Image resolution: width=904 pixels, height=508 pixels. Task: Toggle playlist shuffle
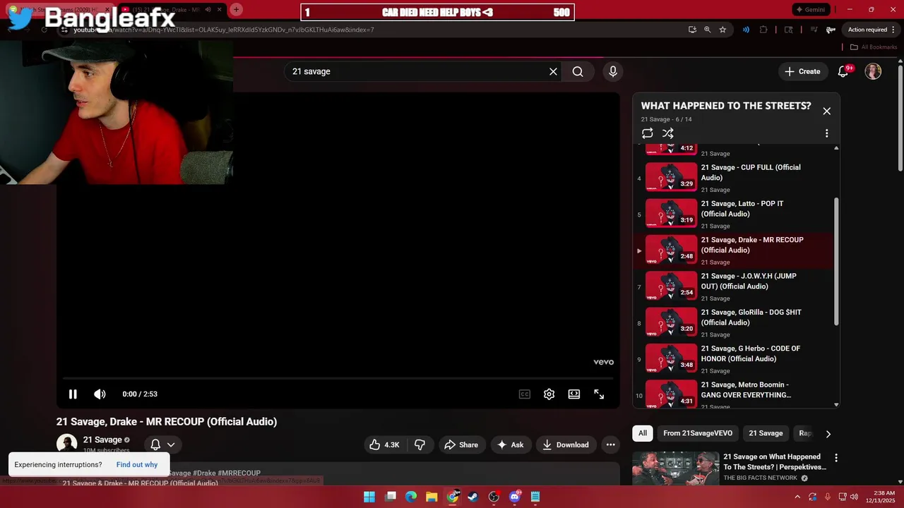pos(667,133)
